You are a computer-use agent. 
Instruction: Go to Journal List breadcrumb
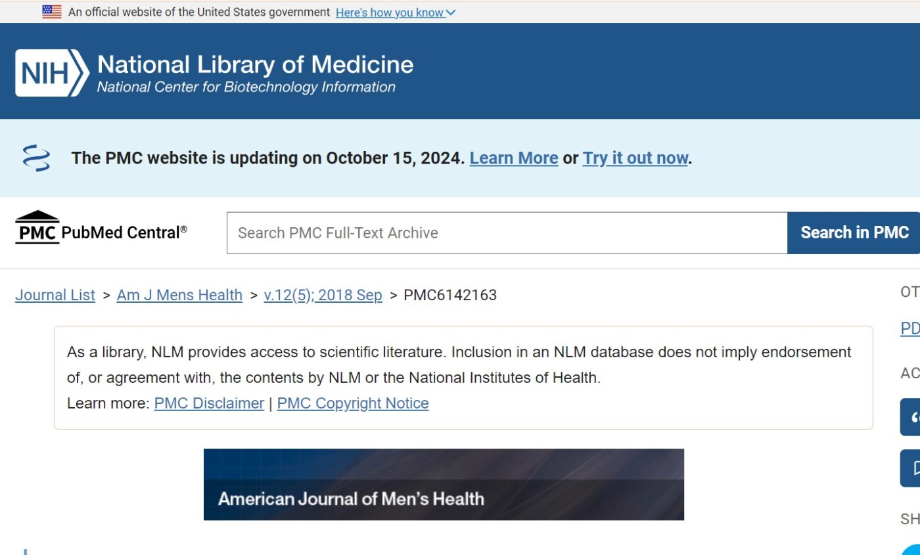[55, 296]
